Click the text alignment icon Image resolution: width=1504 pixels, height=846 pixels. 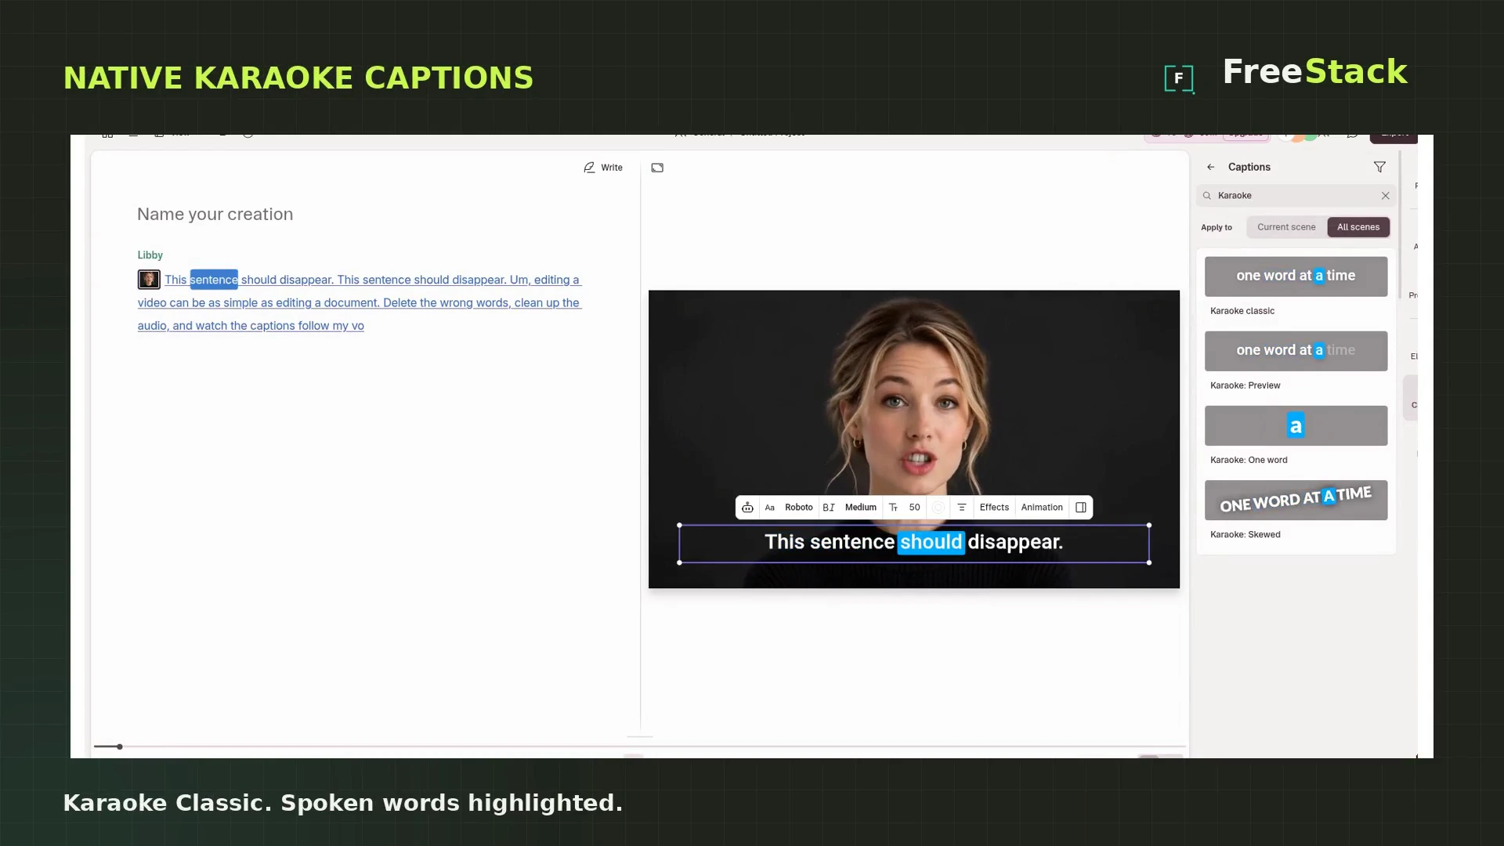[x=962, y=508]
